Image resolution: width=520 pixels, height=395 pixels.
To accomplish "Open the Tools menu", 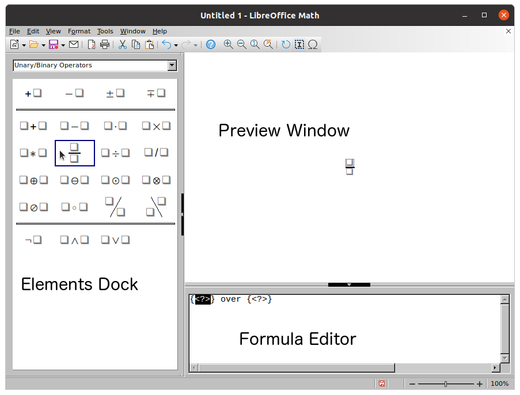I will coord(105,31).
